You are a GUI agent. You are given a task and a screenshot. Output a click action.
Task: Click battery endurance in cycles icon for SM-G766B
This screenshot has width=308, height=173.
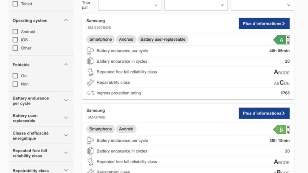(x=90, y=151)
